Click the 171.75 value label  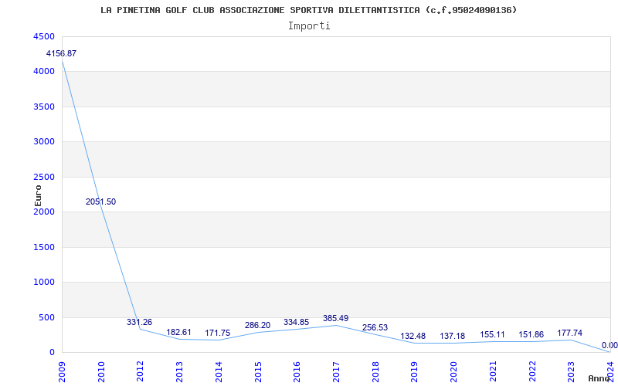click(218, 333)
